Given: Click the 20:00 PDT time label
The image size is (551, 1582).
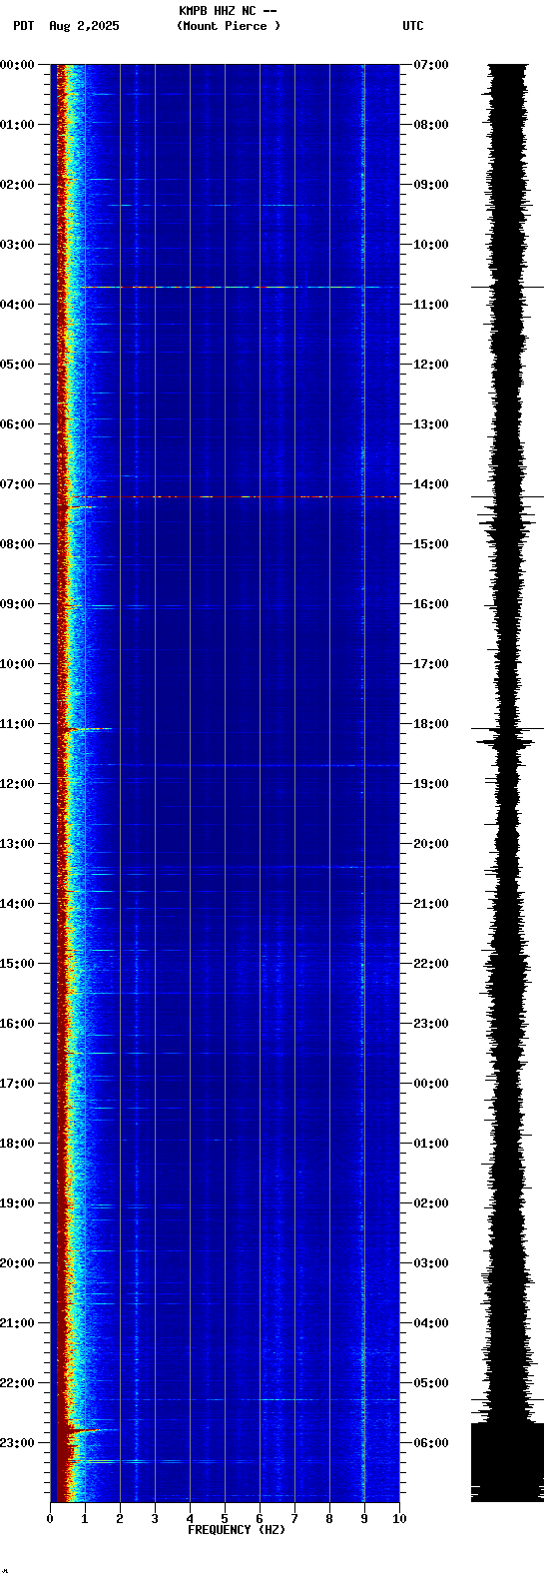Looking at the screenshot, I should (18, 1263).
